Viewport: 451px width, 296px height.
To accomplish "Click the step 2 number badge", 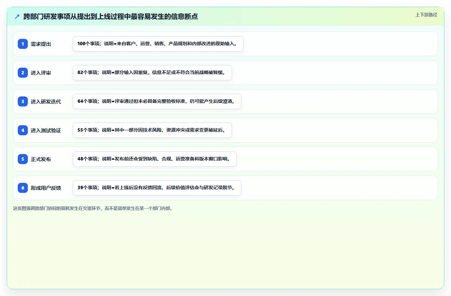I will (x=23, y=73).
